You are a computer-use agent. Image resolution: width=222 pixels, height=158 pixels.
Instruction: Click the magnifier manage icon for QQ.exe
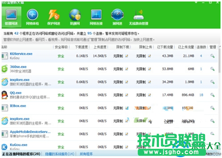click(x=212, y=95)
